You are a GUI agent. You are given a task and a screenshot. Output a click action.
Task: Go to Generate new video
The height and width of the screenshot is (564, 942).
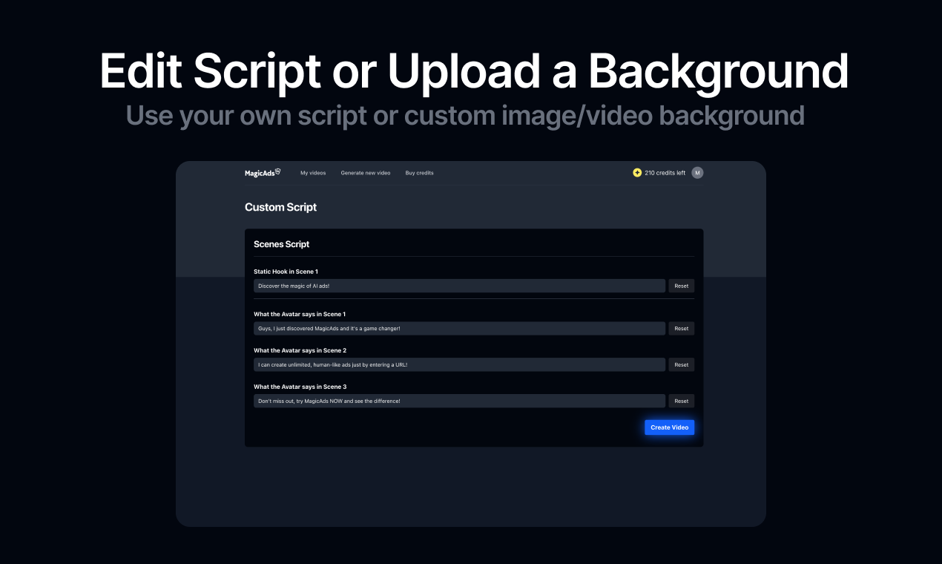(366, 173)
